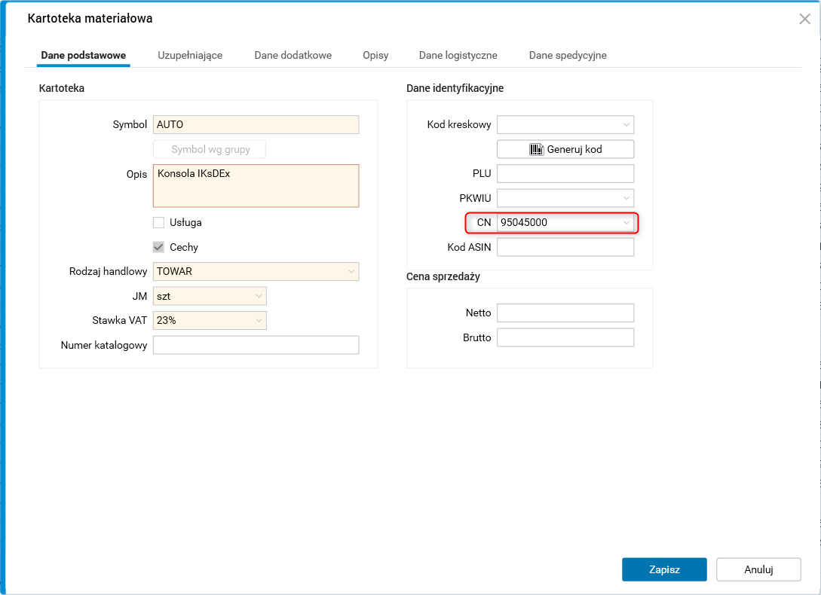
Task: Close the Kartoteka materiałowa dialog
Action: click(804, 19)
